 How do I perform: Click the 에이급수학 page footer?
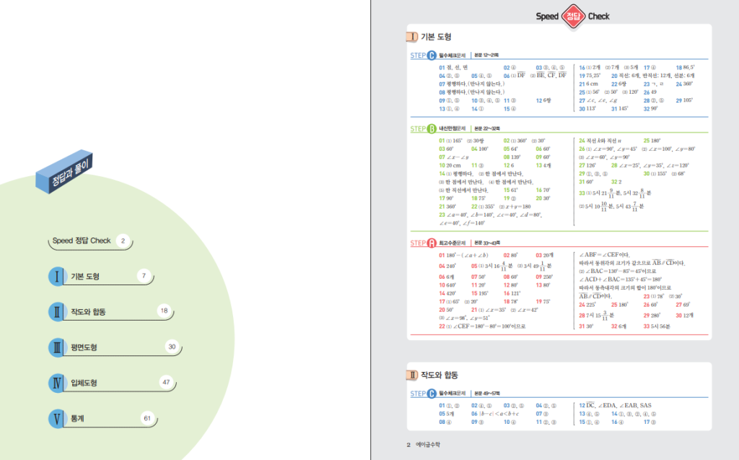tap(427, 445)
